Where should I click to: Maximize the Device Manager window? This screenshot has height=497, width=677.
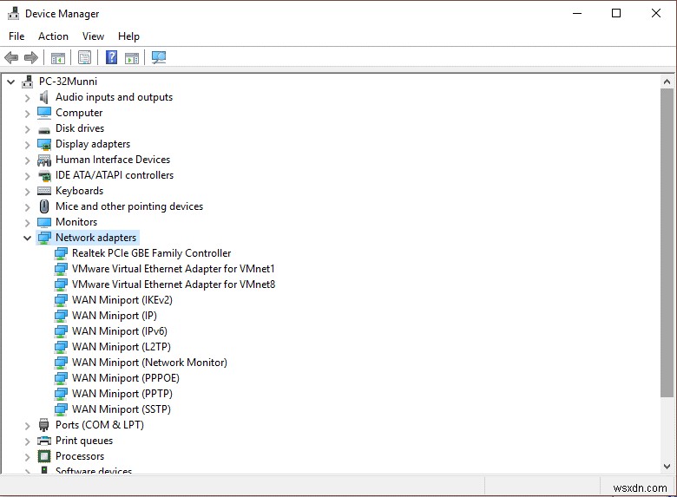[x=616, y=13]
